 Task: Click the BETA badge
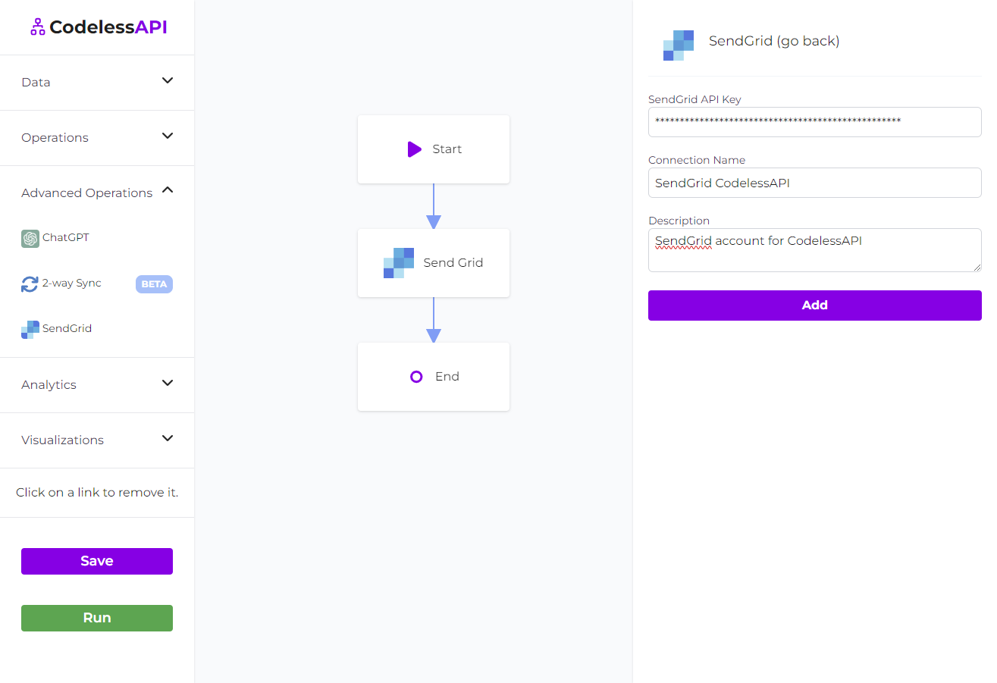tap(154, 284)
